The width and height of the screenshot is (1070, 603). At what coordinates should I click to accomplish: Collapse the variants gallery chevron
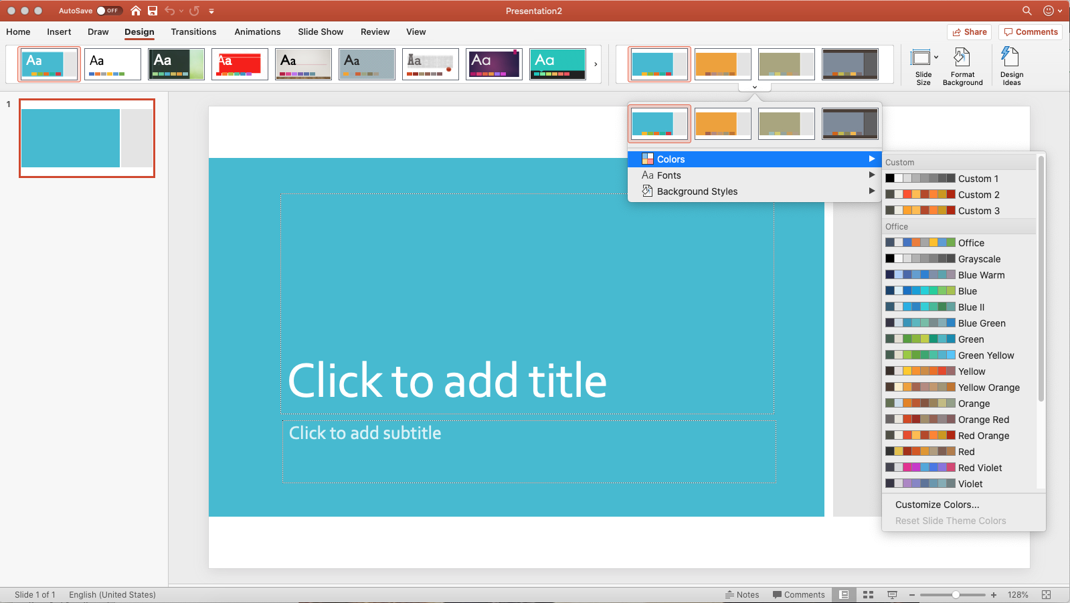click(755, 87)
